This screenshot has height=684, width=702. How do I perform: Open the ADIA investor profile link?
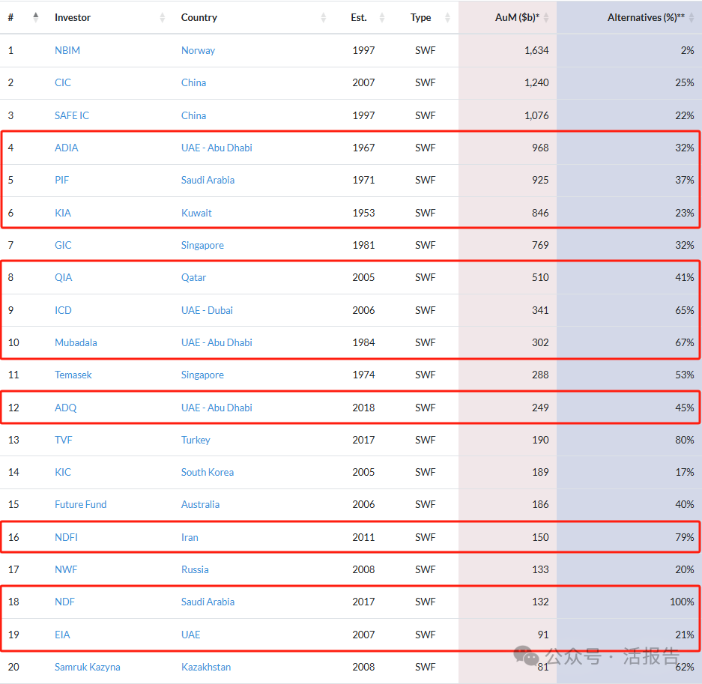(x=66, y=148)
